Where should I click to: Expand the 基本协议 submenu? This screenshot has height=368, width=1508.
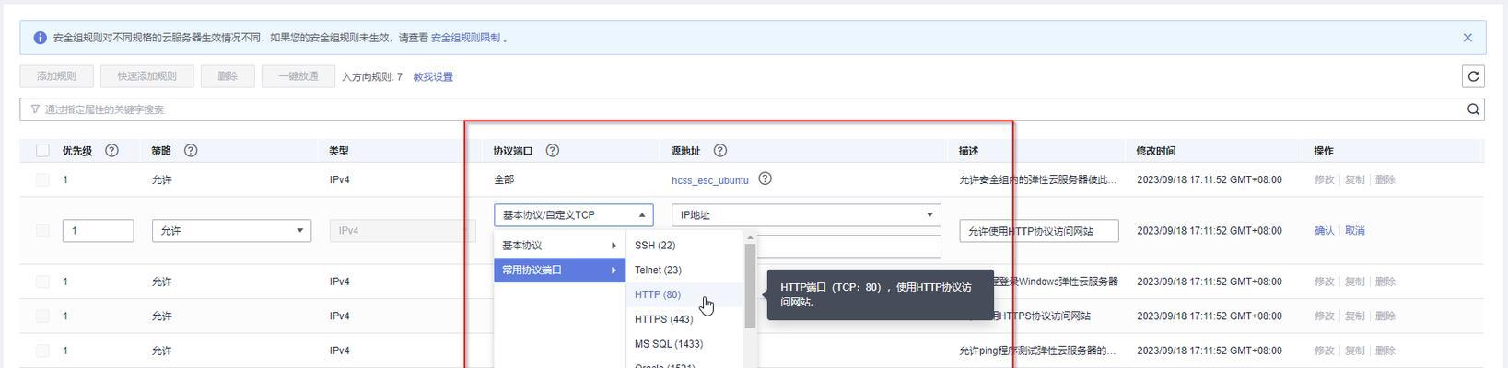pyautogui.click(x=559, y=246)
